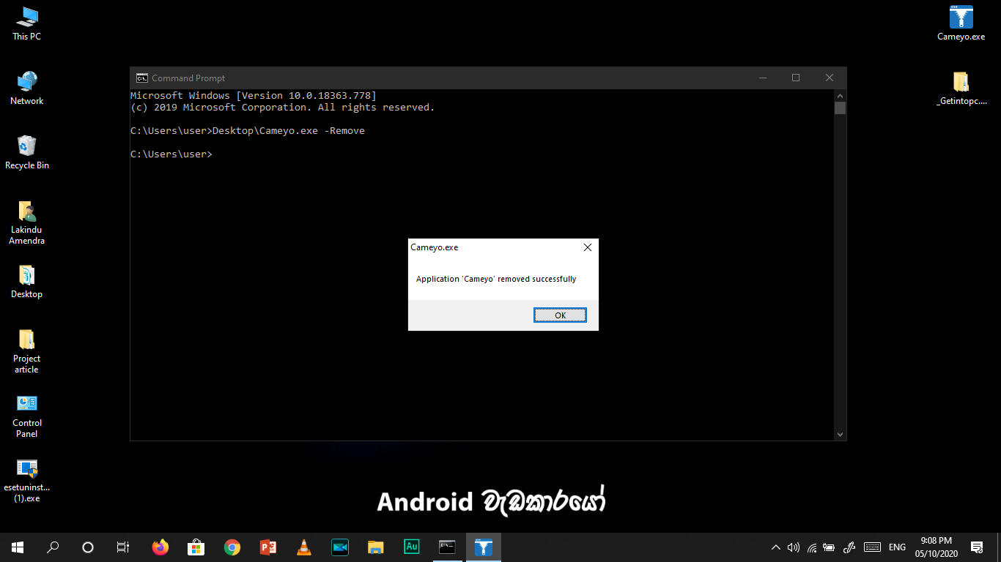Click the Command Prompt title bar icon
The image size is (1001, 562).
pos(141,78)
